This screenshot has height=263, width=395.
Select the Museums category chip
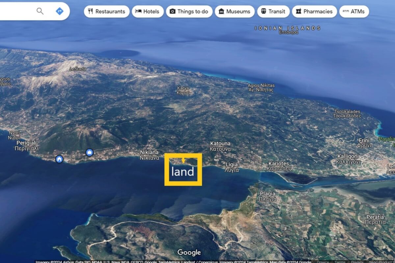(x=235, y=12)
